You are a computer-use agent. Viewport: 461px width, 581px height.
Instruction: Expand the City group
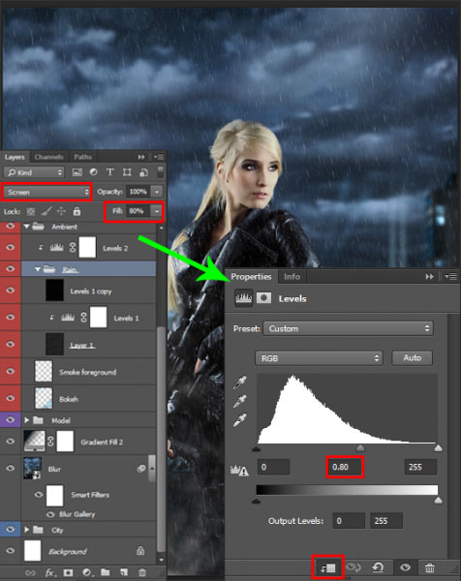click(x=27, y=530)
